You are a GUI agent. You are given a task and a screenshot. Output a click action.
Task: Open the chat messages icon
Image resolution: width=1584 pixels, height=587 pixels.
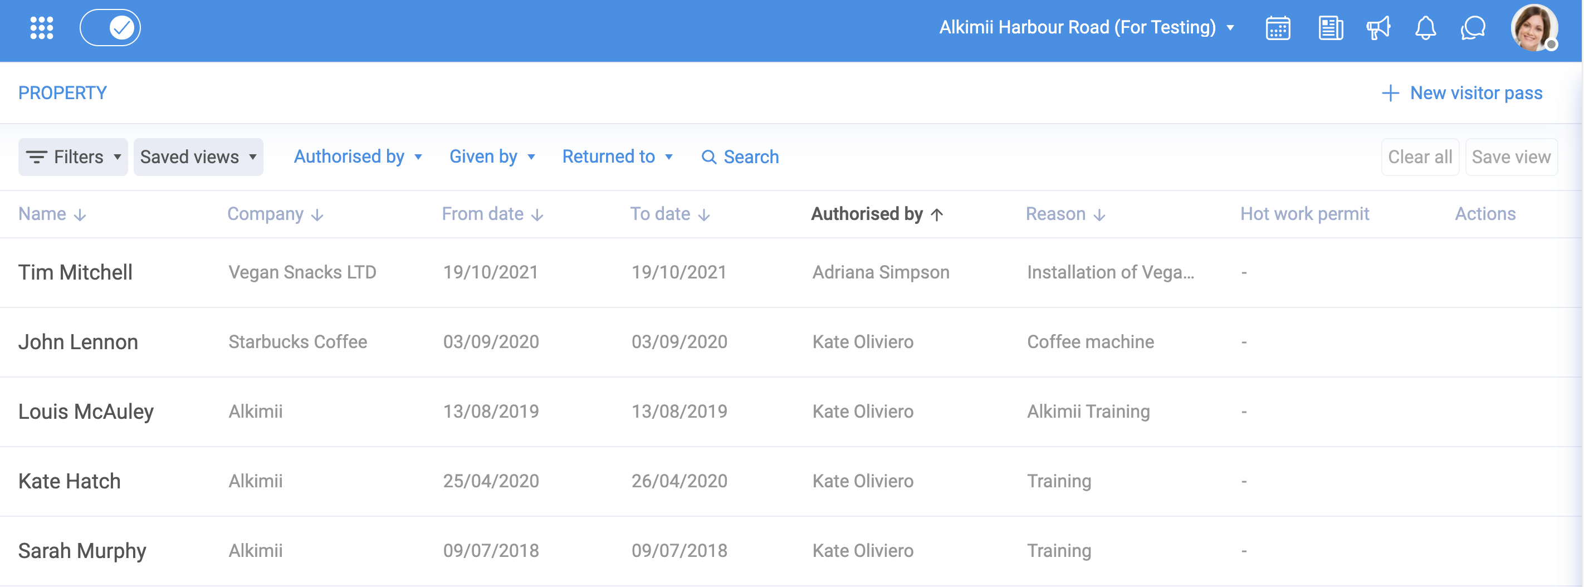[x=1473, y=28]
